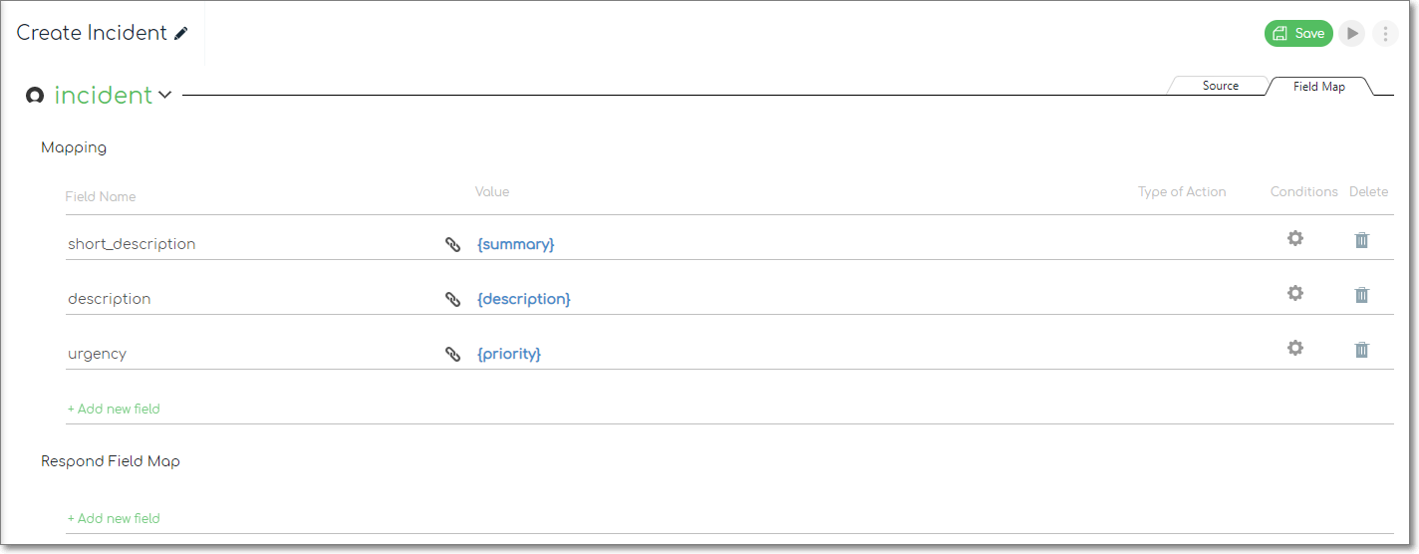Click link icon for urgency row
Screen dimensions: 1419x554
click(x=452, y=354)
